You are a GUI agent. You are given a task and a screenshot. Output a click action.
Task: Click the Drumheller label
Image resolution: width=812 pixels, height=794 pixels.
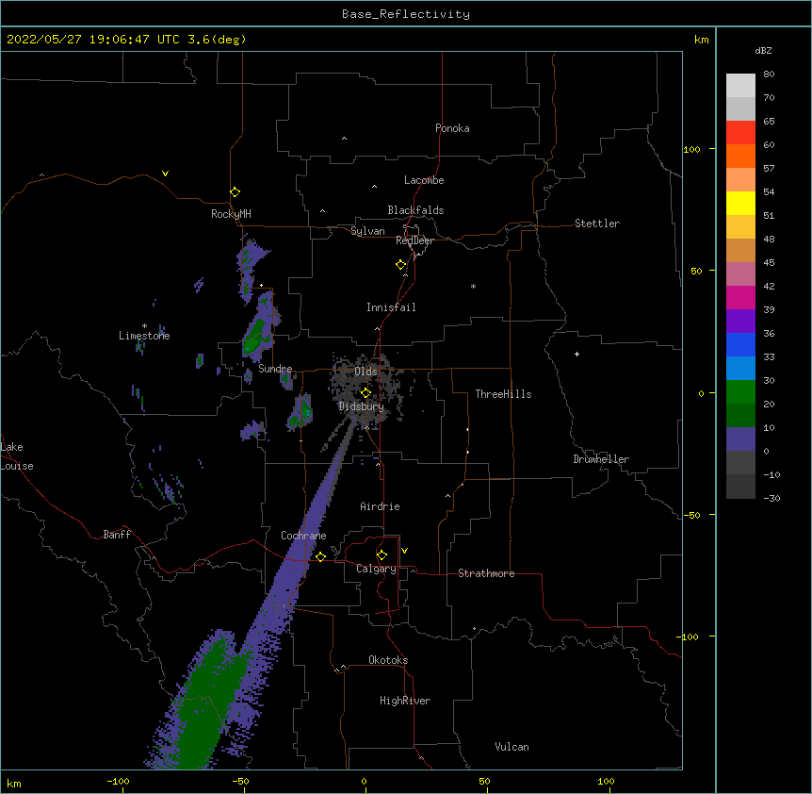[x=601, y=459]
